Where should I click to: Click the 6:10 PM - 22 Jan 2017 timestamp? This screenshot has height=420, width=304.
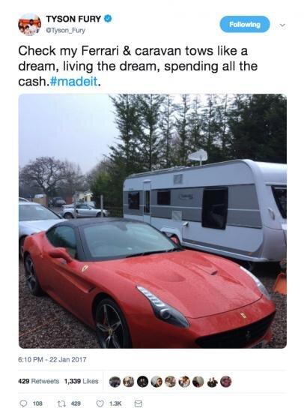(52, 359)
